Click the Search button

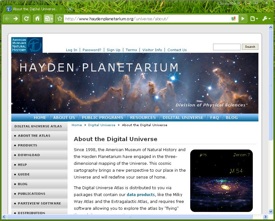click(250, 47)
